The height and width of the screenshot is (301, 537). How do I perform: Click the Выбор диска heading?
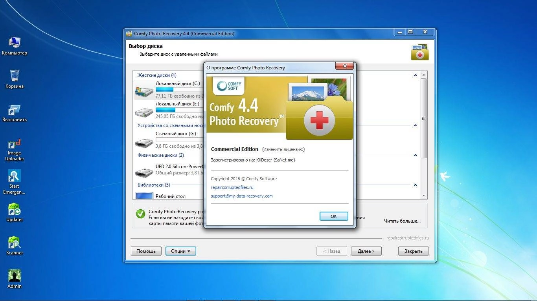point(145,46)
